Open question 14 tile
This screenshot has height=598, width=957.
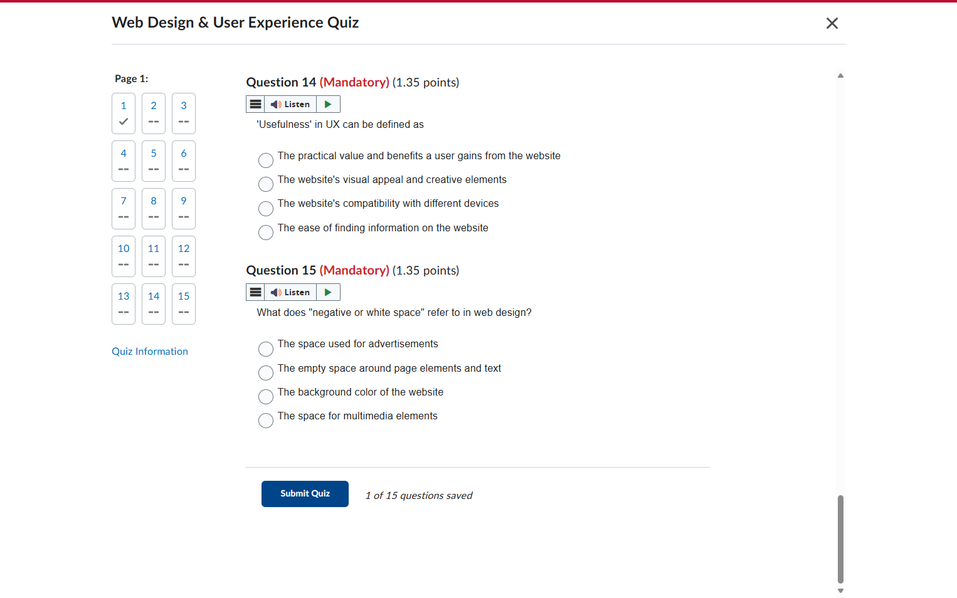[x=154, y=304]
